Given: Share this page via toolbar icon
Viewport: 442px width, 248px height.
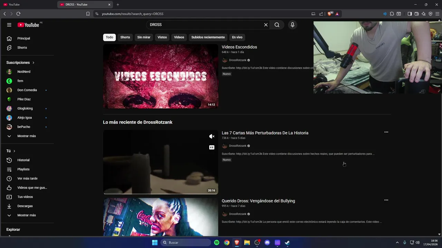Looking at the screenshot, I should pos(321,14).
